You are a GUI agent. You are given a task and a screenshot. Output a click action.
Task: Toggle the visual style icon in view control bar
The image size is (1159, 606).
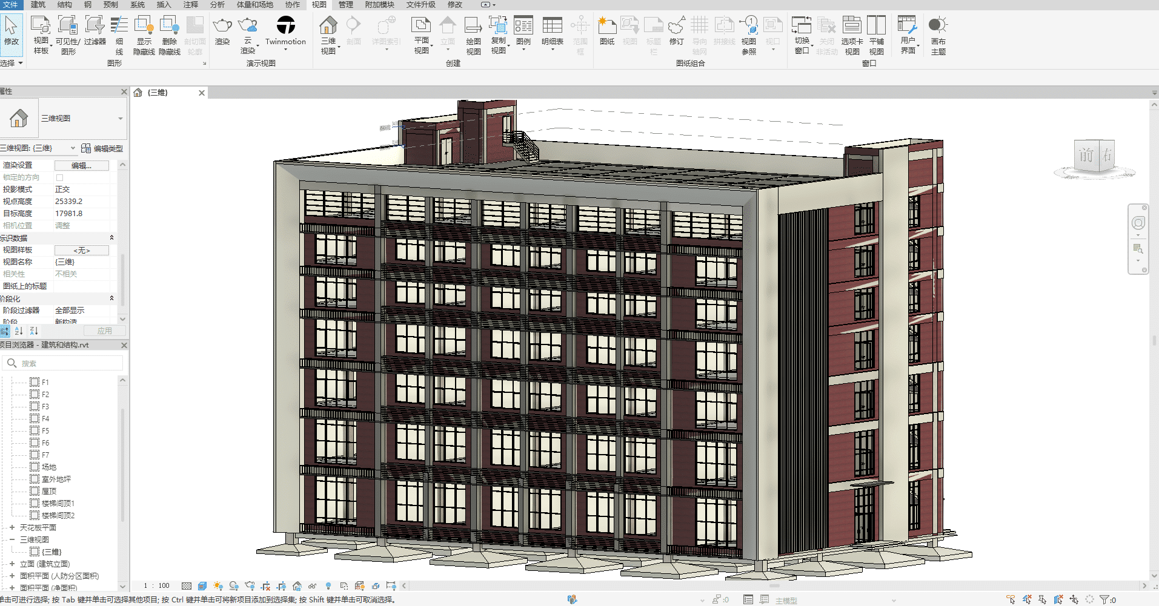[202, 586]
